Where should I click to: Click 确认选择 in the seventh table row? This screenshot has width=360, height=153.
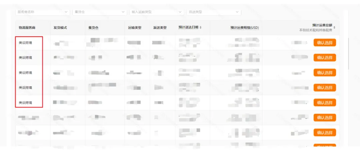[x=325, y=133]
